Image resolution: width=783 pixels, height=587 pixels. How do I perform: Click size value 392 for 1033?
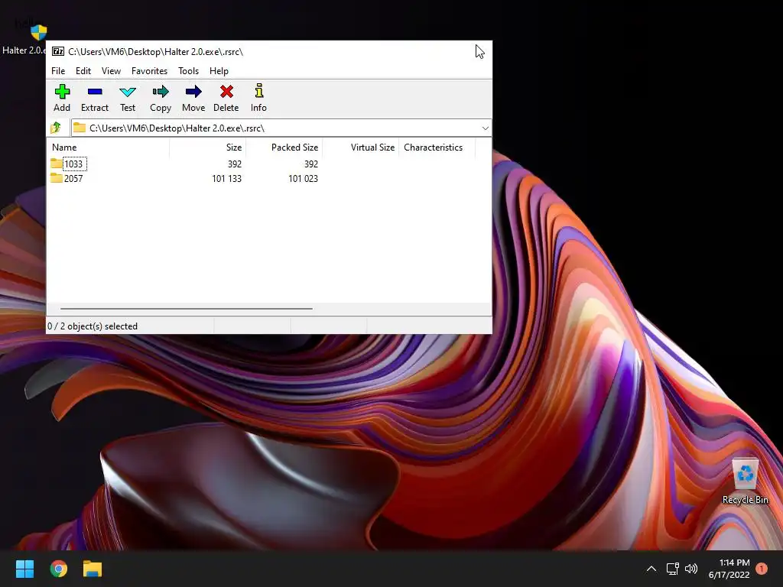tap(235, 164)
